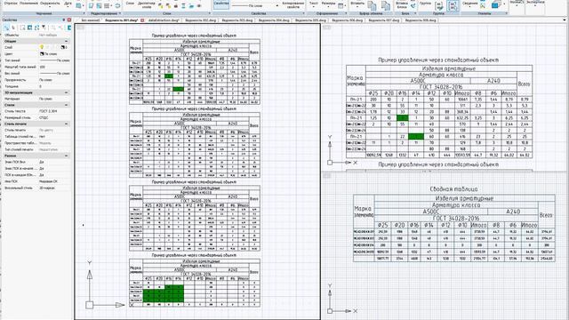Select the Полилиния tool in the ribbon
The image size is (569, 320).
point(28,3)
